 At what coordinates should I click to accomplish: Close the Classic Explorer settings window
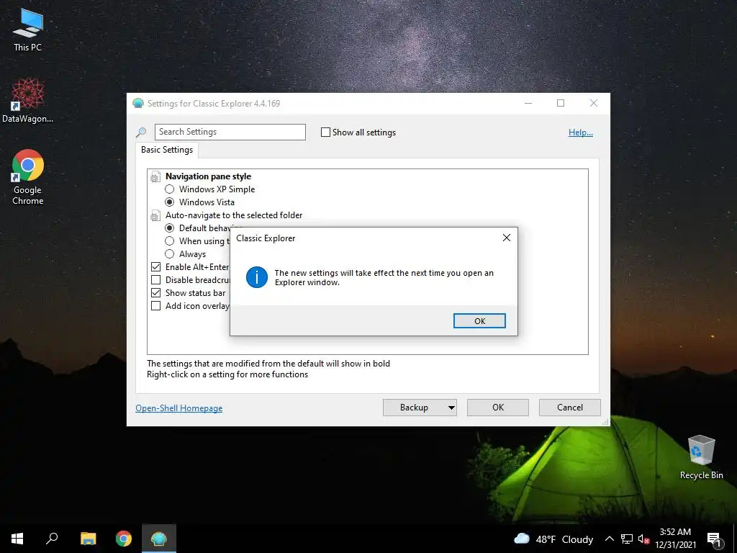click(x=594, y=103)
